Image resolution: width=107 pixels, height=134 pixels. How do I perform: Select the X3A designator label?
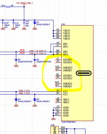63,24
